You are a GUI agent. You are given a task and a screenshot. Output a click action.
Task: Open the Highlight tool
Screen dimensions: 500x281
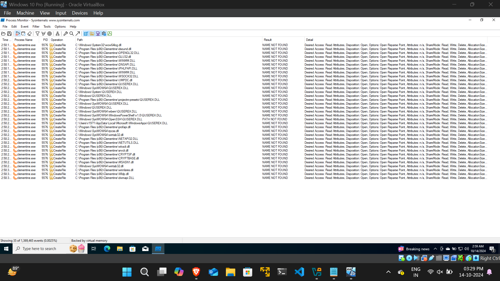[x=44, y=34]
